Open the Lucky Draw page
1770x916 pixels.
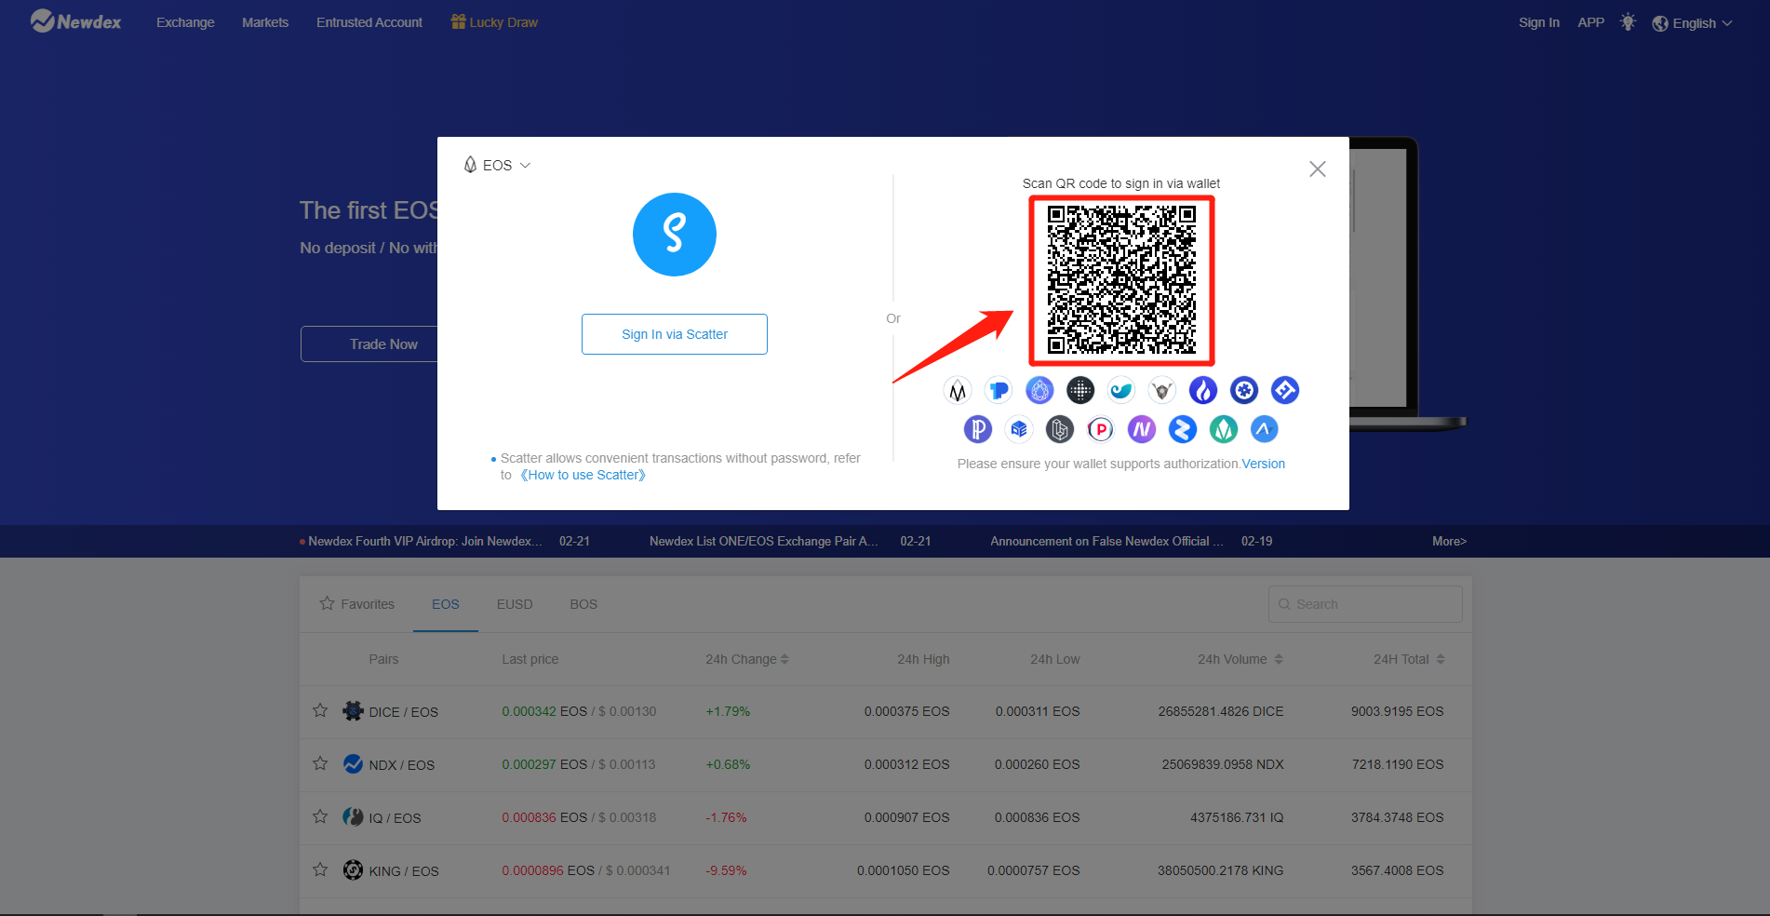(494, 22)
